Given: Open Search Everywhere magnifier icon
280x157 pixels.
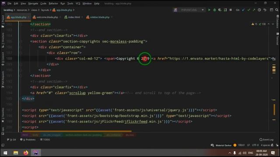Looking at the screenshot, I should point(276,10).
